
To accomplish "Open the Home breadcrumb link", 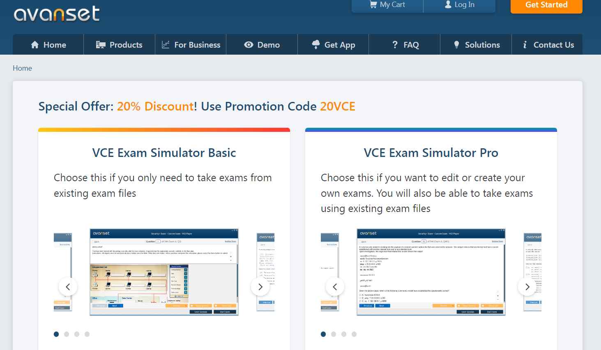I will point(22,68).
